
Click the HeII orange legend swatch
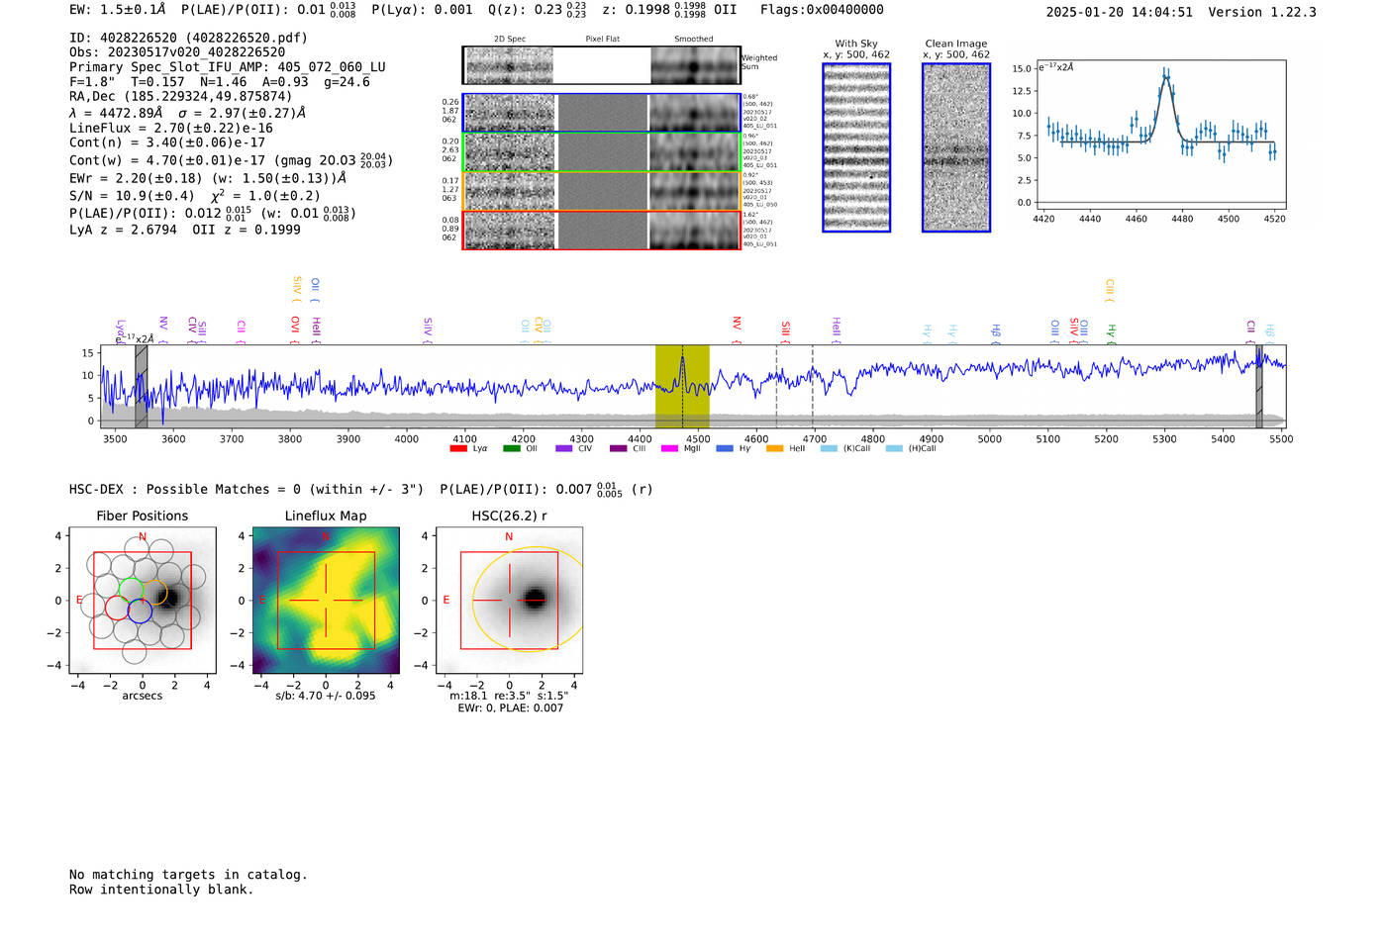(x=774, y=449)
